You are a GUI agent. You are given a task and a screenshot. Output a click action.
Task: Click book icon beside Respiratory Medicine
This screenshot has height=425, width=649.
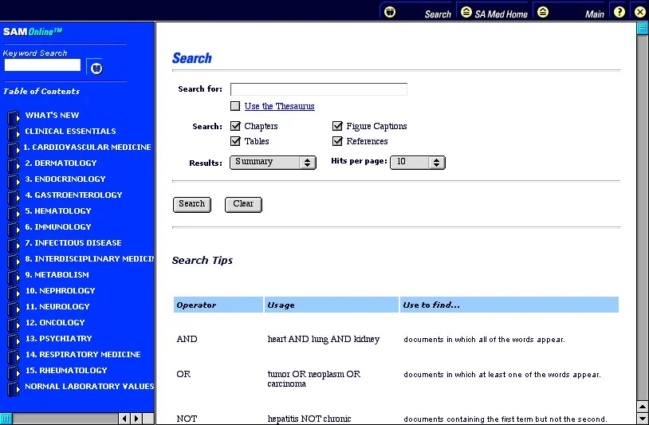[14, 356]
